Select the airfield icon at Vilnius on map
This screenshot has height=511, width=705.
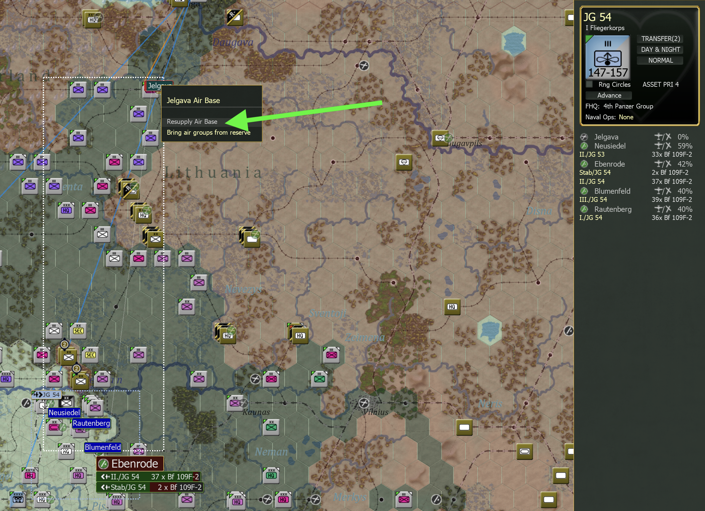point(363,403)
